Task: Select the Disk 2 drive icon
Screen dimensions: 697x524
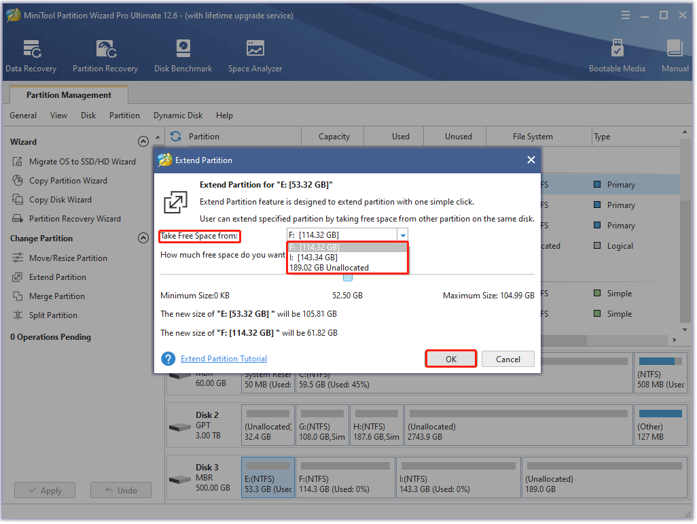Action: coord(180,428)
